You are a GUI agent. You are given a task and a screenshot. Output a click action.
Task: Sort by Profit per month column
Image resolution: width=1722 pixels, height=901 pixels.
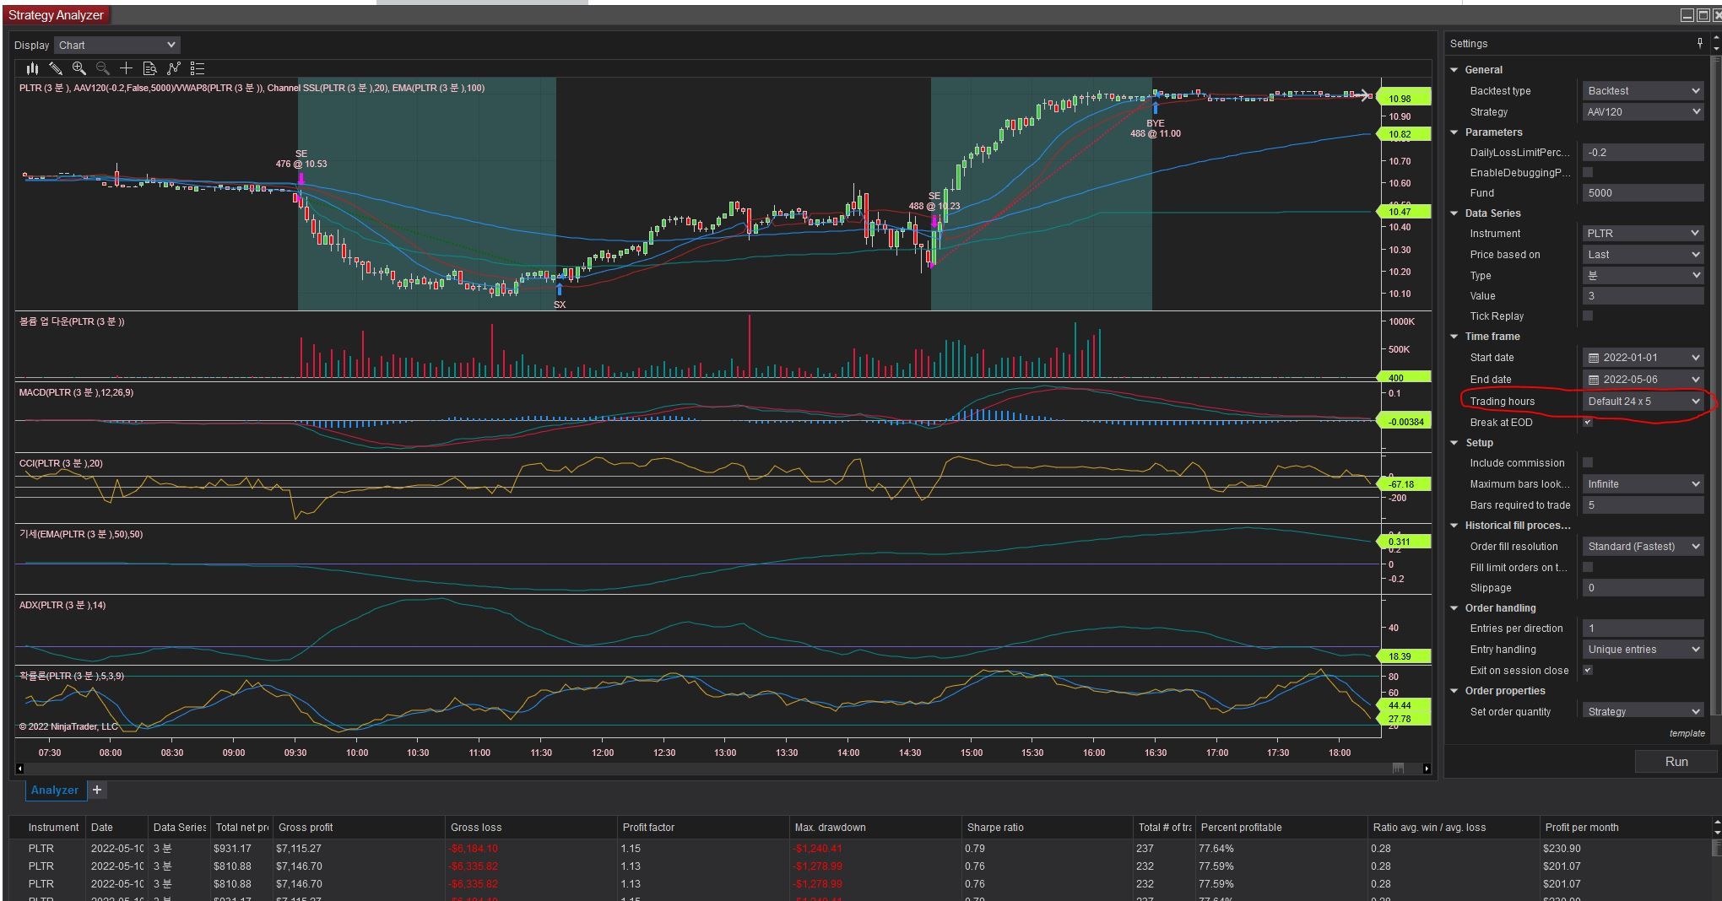point(1624,827)
